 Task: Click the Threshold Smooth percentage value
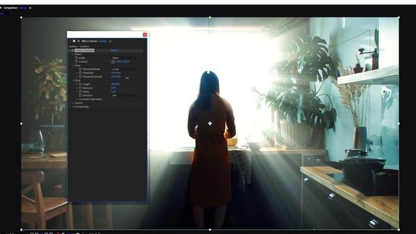116,77
